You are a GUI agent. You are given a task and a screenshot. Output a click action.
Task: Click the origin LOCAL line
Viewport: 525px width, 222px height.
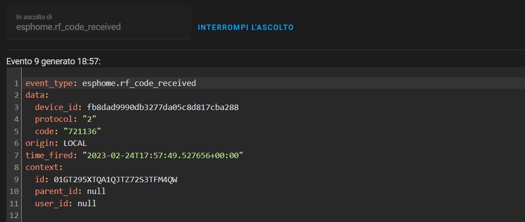tap(56, 143)
